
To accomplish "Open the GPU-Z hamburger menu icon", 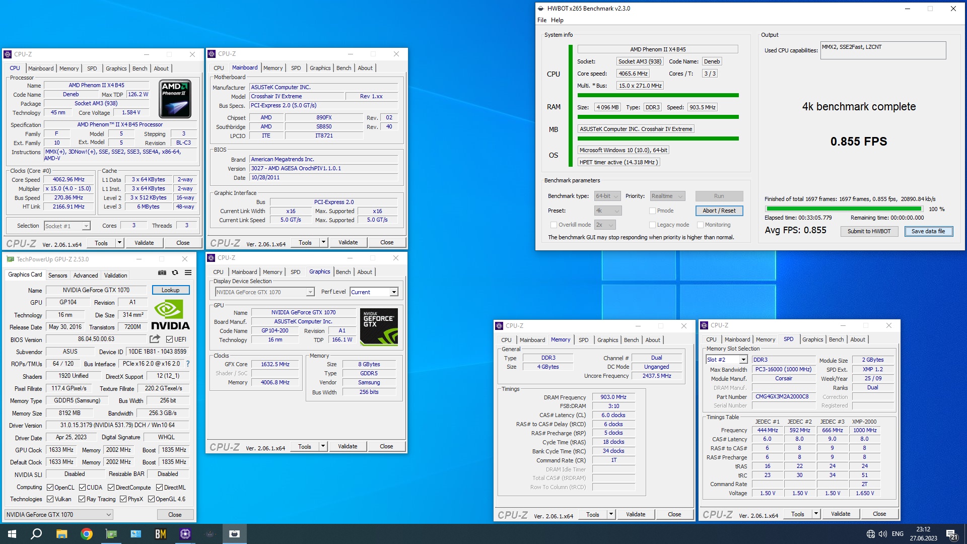I will 188,273.
